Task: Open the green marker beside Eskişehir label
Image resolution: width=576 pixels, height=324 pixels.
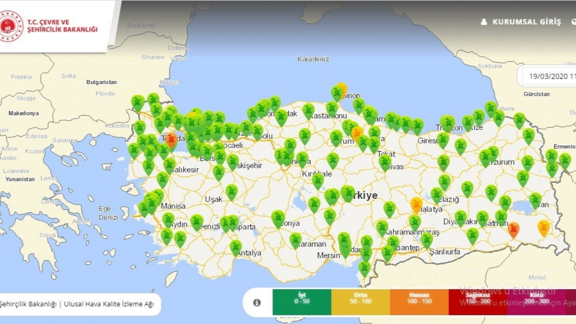Action: coord(233,162)
